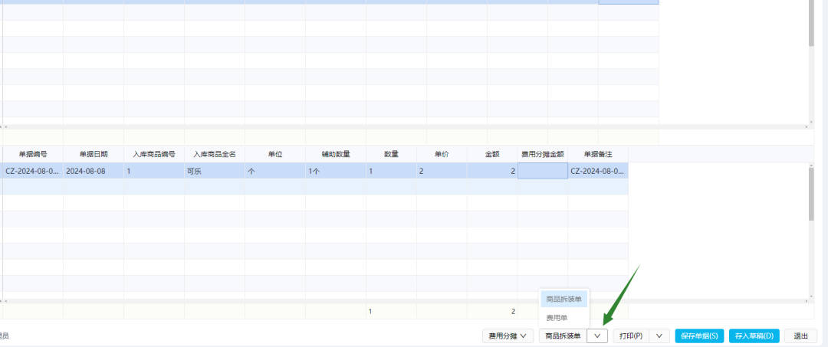This screenshot has height=347, width=828.
Task: Open the 商品拆装单 dropdown arrow
Action: point(597,336)
